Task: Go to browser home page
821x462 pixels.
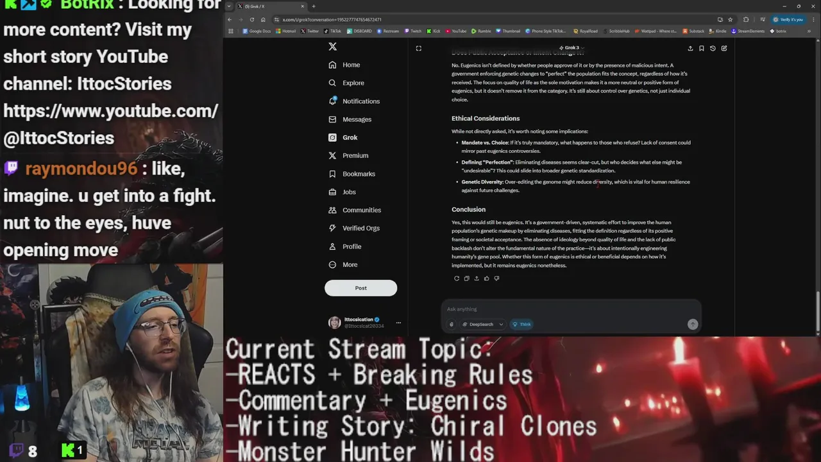Action: point(263,19)
